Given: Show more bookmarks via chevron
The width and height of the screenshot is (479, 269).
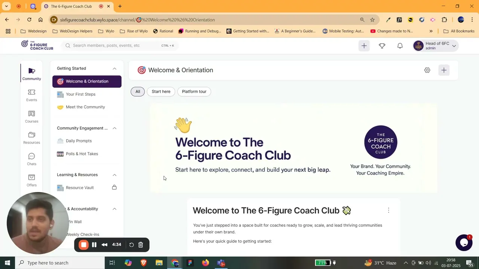Looking at the screenshot, I should click(x=431, y=31).
